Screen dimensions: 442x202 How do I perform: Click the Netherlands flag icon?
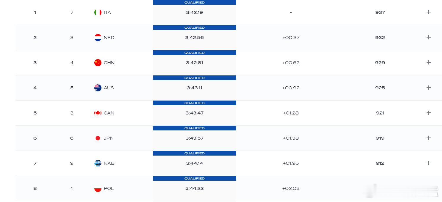98,38
